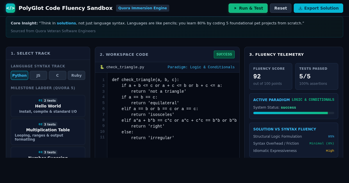Viewport: 349px width, 183px height.
Task: Click the Paradigm: Logic & Conditionals label
Action: coord(201,67)
